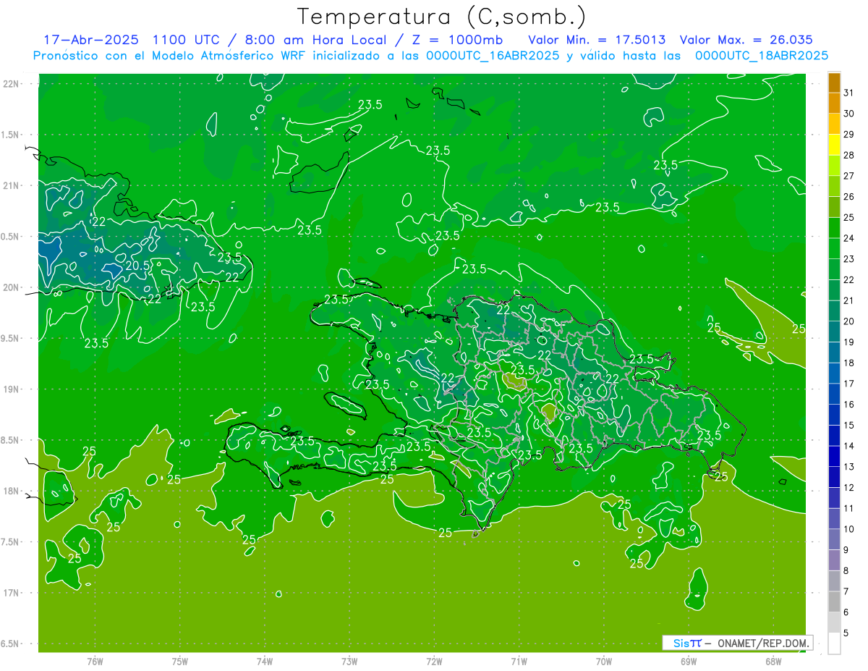Pick the orange legend swatch between 30 and 31
This screenshot has width=868, height=671.
(834, 104)
